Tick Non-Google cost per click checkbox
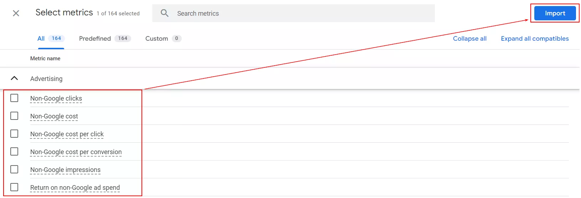This screenshot has height=198, width=581. point(14,134)
